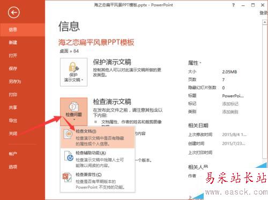Screen dimensions: 268x200
Task: Click the 检查文稿 document inspector icon
Action: click(68, 134)
